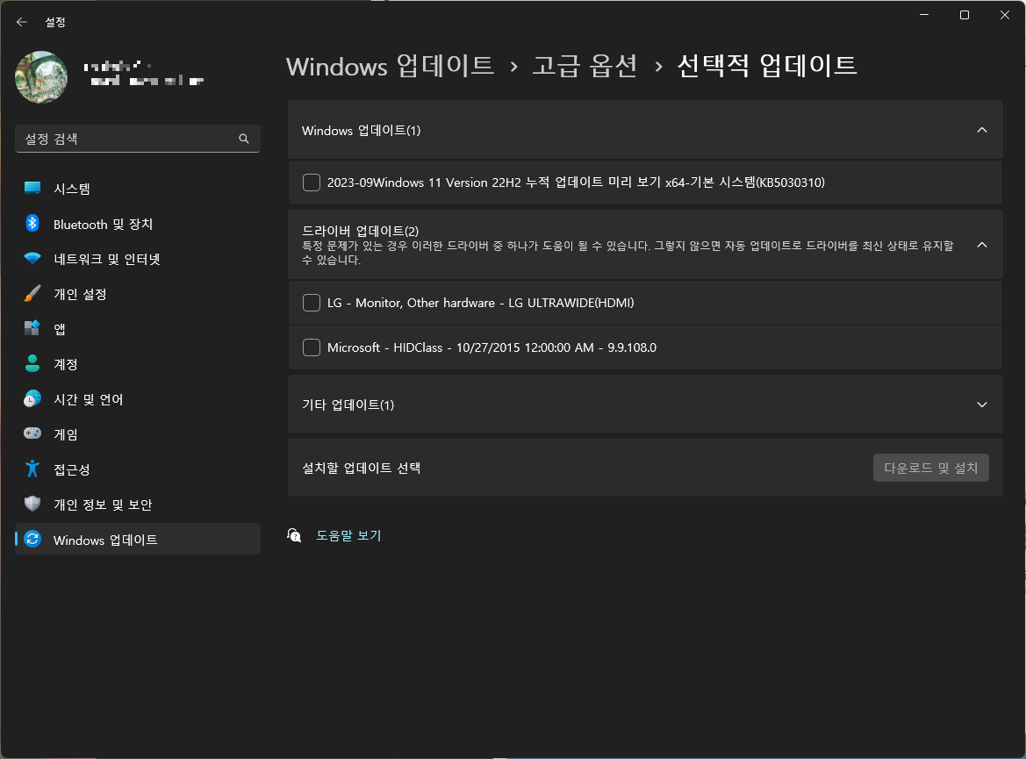Click the 기타 업데이트(1) header text
Viewport: 1026px width, 759px height.
point(348,405)
